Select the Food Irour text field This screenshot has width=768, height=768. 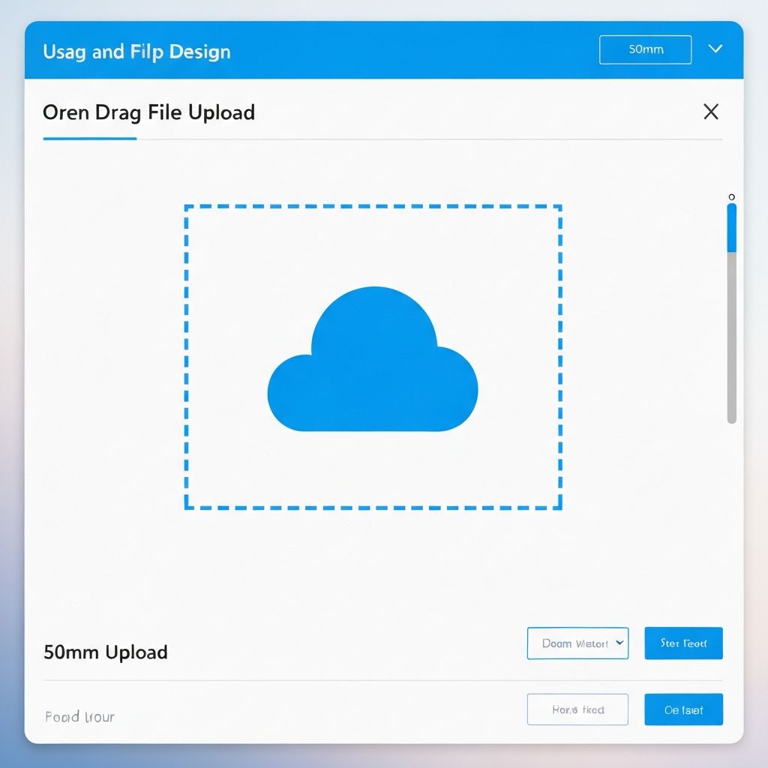tap(79, 716)
